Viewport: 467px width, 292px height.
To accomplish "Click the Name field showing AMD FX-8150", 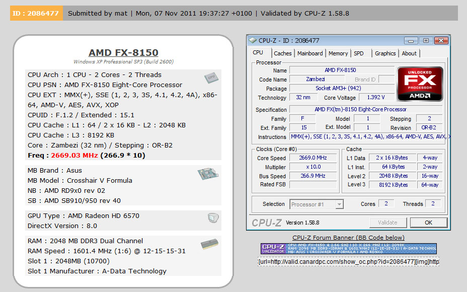I will pos(342,70).
